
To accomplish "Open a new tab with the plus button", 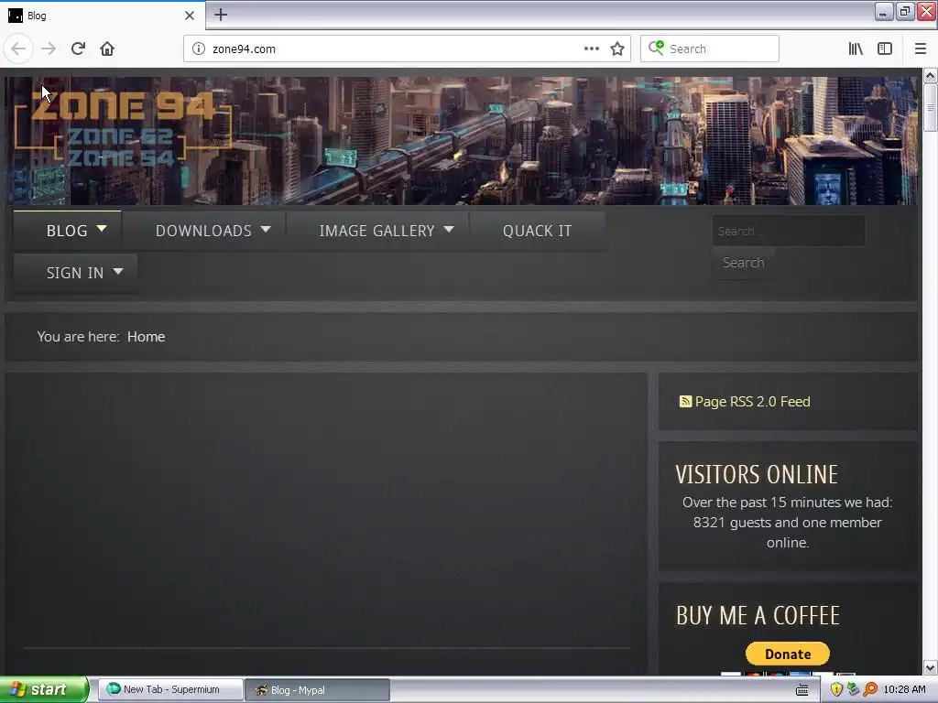I will pos(220,15).
